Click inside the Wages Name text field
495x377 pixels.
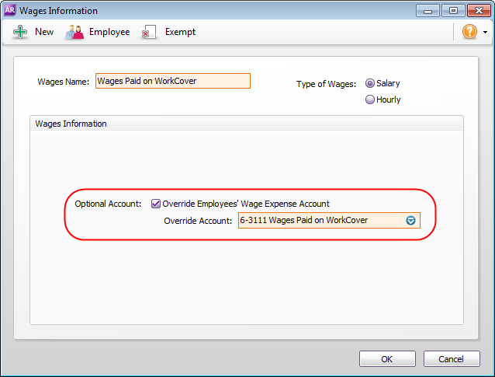(172, 81)
